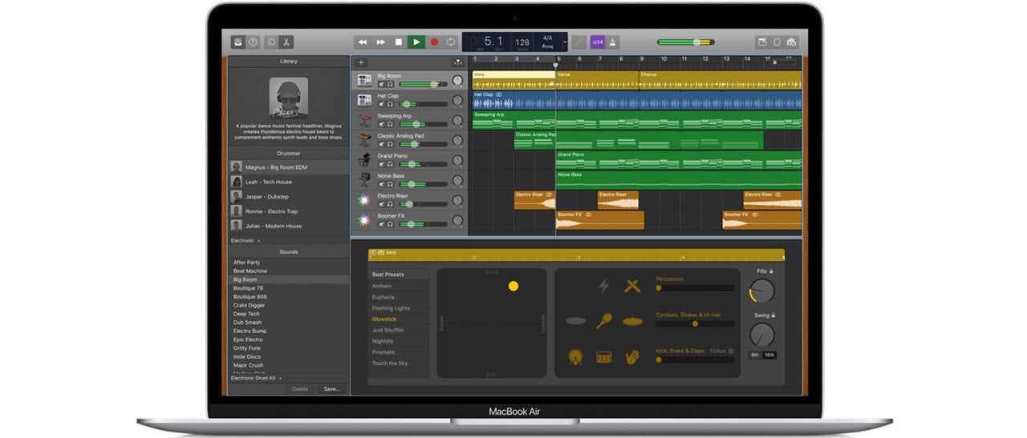Solo the Big Room track with headphones

pyautogui.click(x=391, y=84)
